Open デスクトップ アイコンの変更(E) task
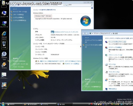Image resolution: width=133 pixels, height=106 pixels. click(x=93, y=41)
